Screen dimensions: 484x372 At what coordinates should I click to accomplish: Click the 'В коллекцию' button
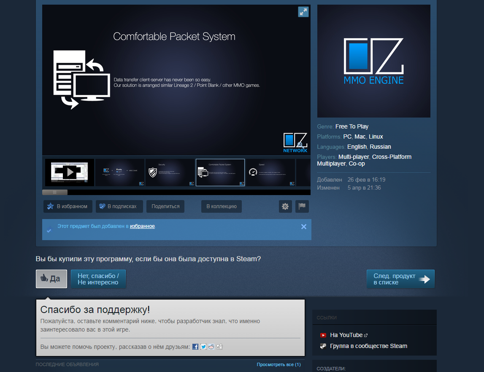pyautogui.click(x=221, y=206)
